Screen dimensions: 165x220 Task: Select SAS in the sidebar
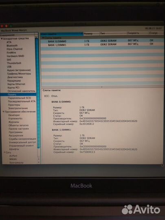(x=9, y=59)
